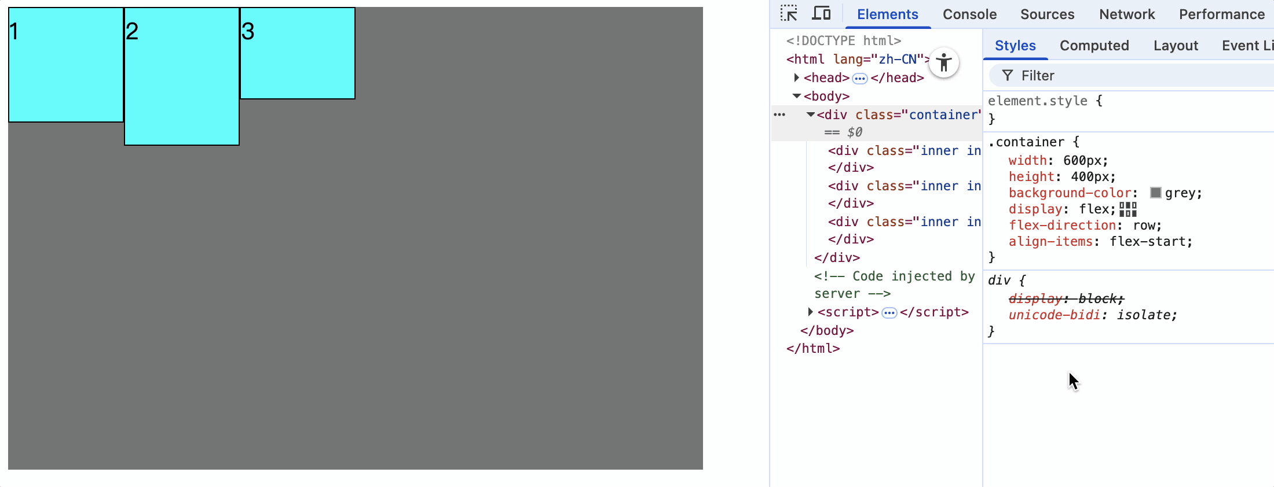Switch to the Elements tab
Screen dimensions: 1274x487
coord(887,14)
